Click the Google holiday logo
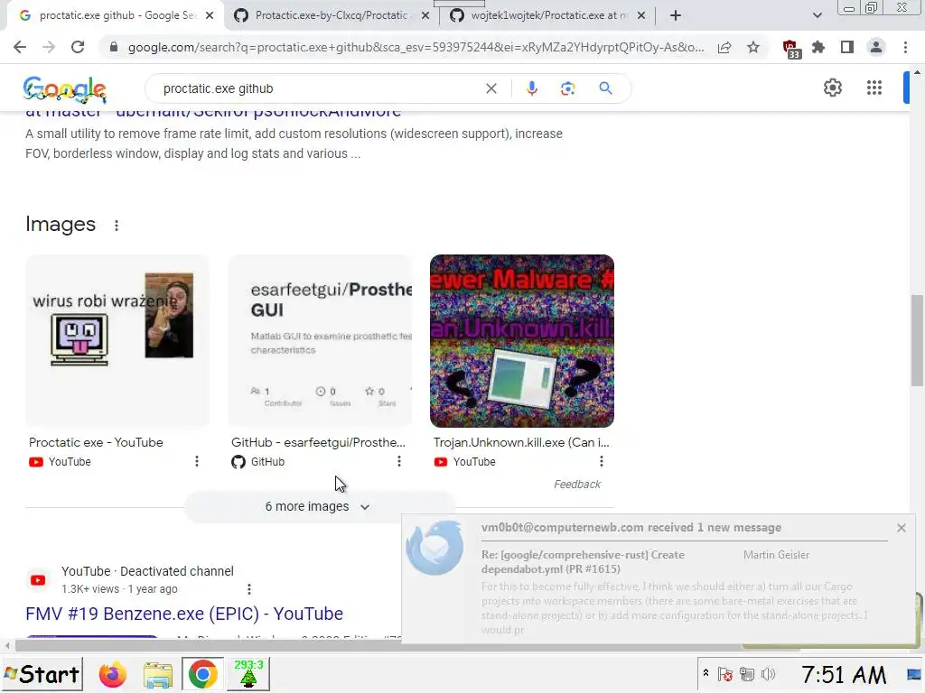Screen dimensions: 925x693 tap(65, 89)
